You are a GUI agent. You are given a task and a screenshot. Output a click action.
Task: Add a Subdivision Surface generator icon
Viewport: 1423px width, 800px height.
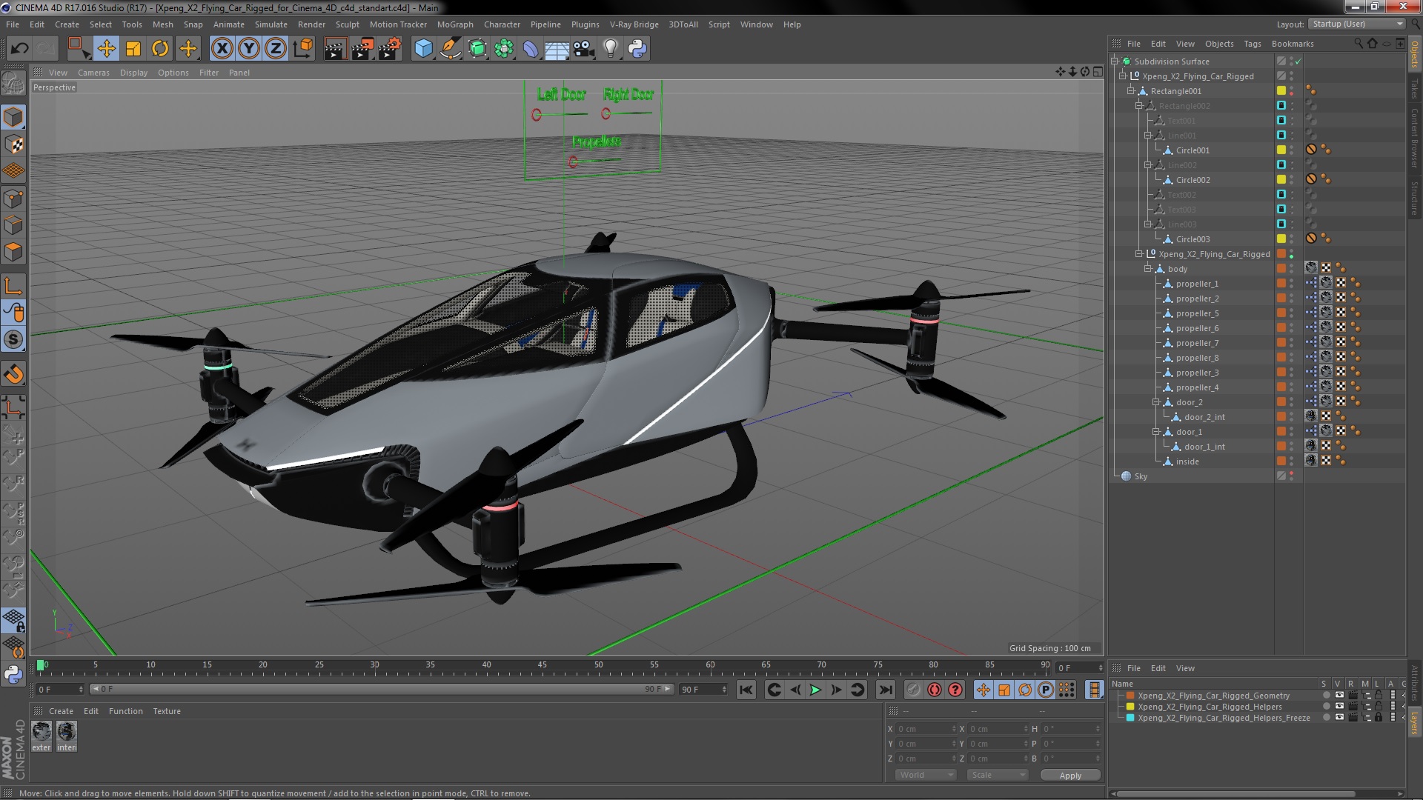pos(477,49)
